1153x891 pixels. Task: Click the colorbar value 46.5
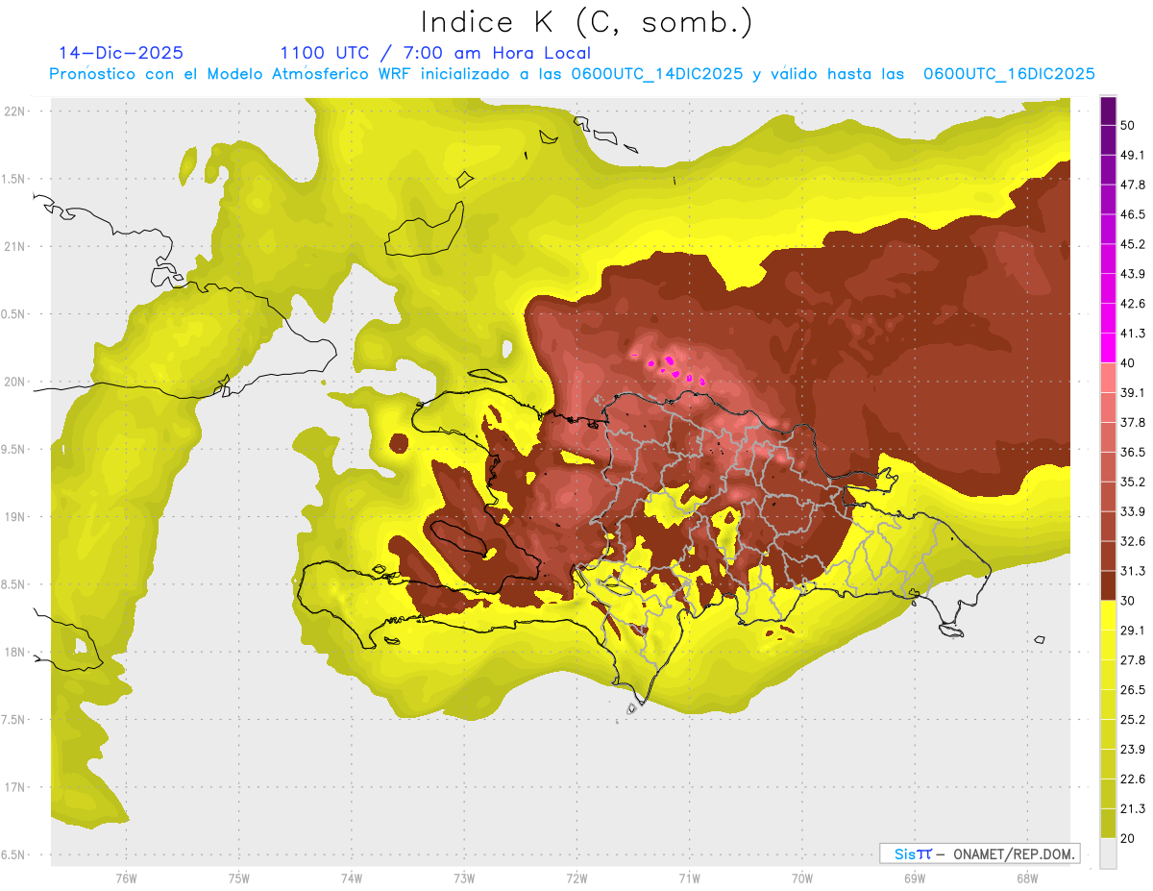click(1133, 214)
